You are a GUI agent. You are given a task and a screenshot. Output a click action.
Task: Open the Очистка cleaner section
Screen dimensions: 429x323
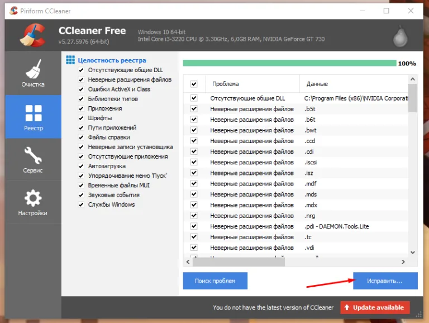(33, 73)
